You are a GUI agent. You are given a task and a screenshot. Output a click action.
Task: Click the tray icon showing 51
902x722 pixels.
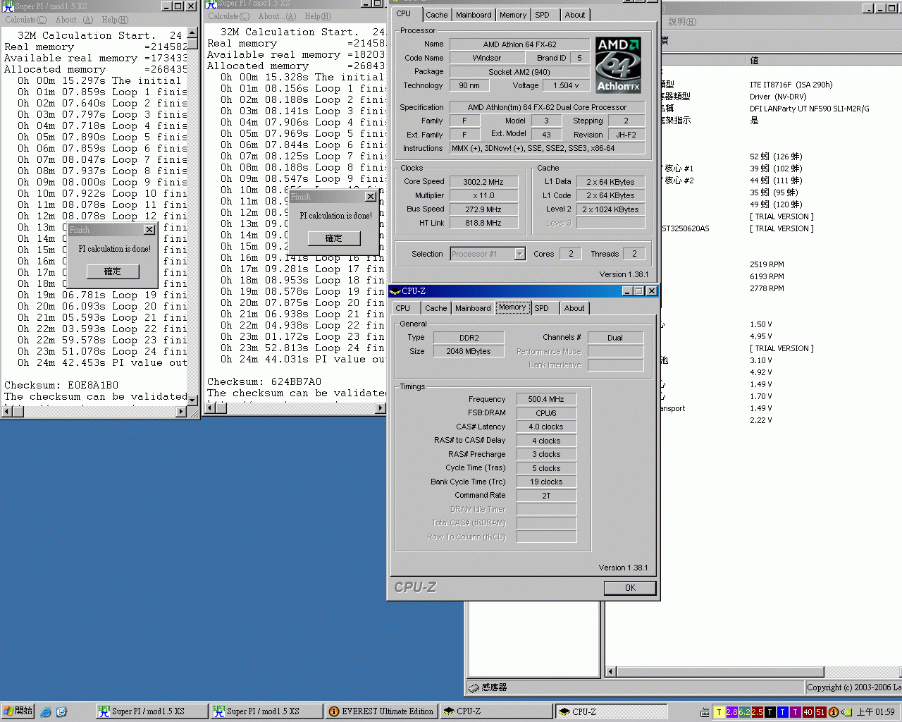pos(820,712)
